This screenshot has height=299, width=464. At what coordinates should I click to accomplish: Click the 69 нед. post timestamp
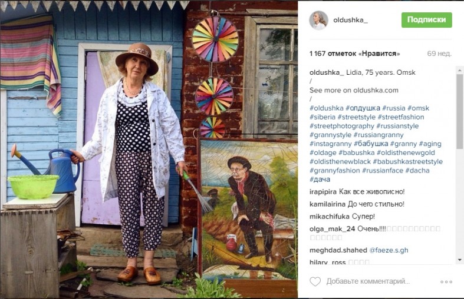(x=439, y=54)
